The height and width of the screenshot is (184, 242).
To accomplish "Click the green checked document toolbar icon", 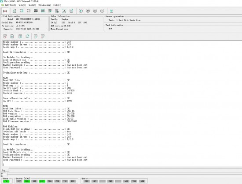I will pyautogui.click(x=15, y=11).
